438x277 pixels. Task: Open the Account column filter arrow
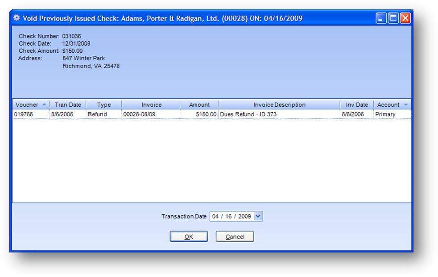coord(406,105)
